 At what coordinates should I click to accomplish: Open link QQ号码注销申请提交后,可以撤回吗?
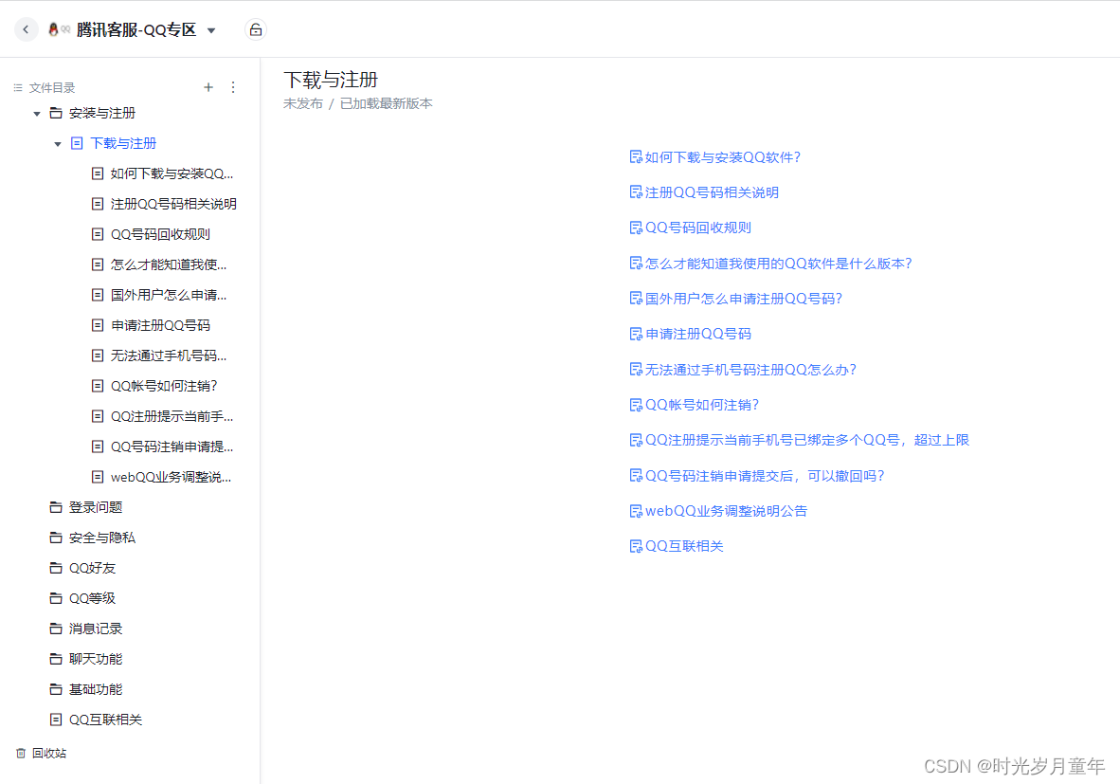pos(765,476)
